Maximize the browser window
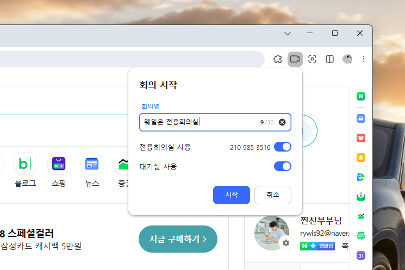This screenshot has width=405, height=270. pyautogui.click(x=335, y=33)
